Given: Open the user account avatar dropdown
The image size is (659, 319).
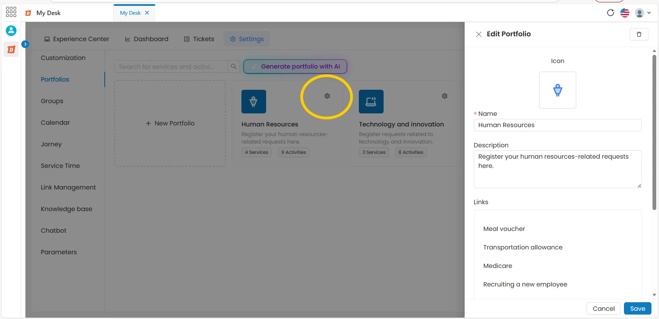Looking at the screenshot, I should click(643, 13).
